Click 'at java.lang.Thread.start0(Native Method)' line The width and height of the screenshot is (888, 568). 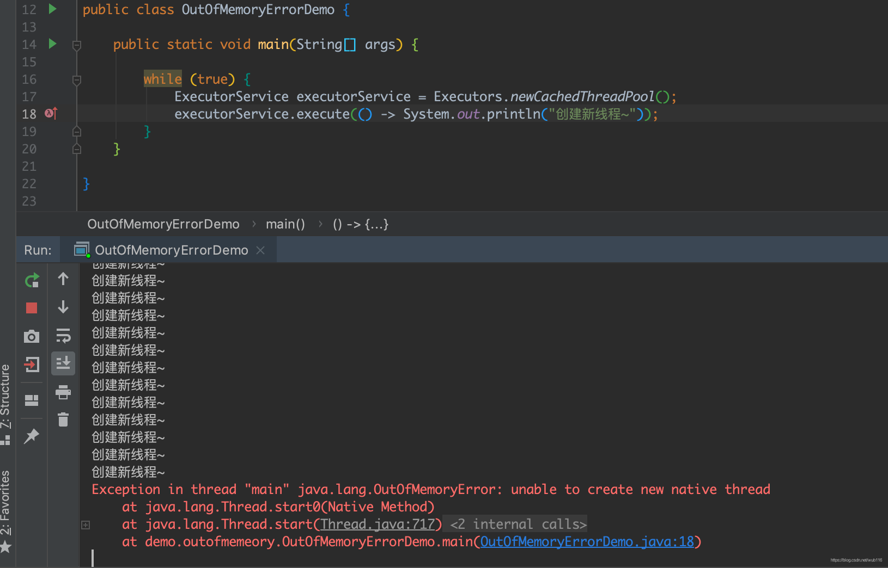pos(278,507)
